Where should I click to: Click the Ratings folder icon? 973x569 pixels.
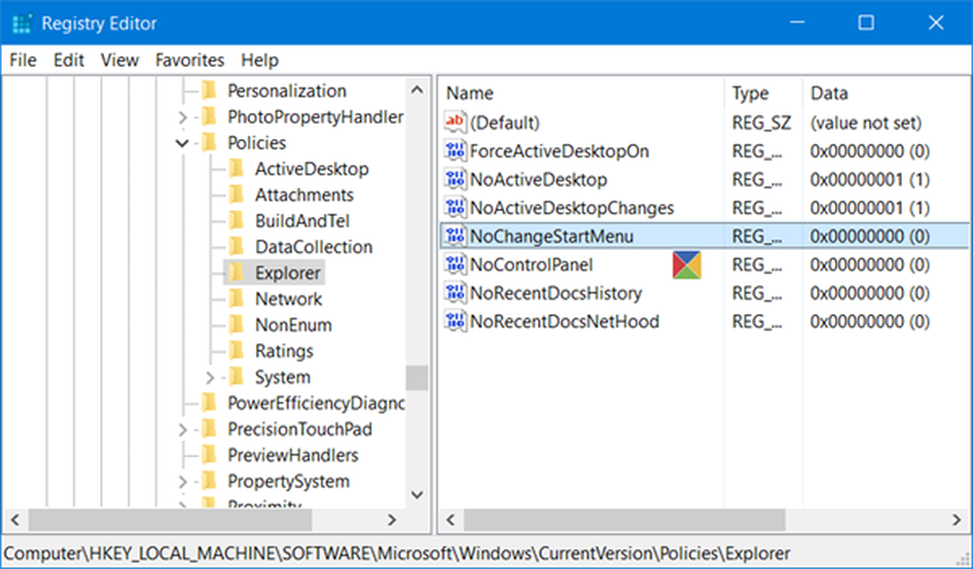point(236,351)
